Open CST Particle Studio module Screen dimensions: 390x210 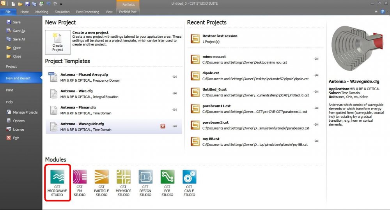click(x=101, y=183)
